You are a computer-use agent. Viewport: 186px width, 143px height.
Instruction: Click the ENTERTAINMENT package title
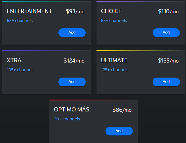(x=29, y=11)
